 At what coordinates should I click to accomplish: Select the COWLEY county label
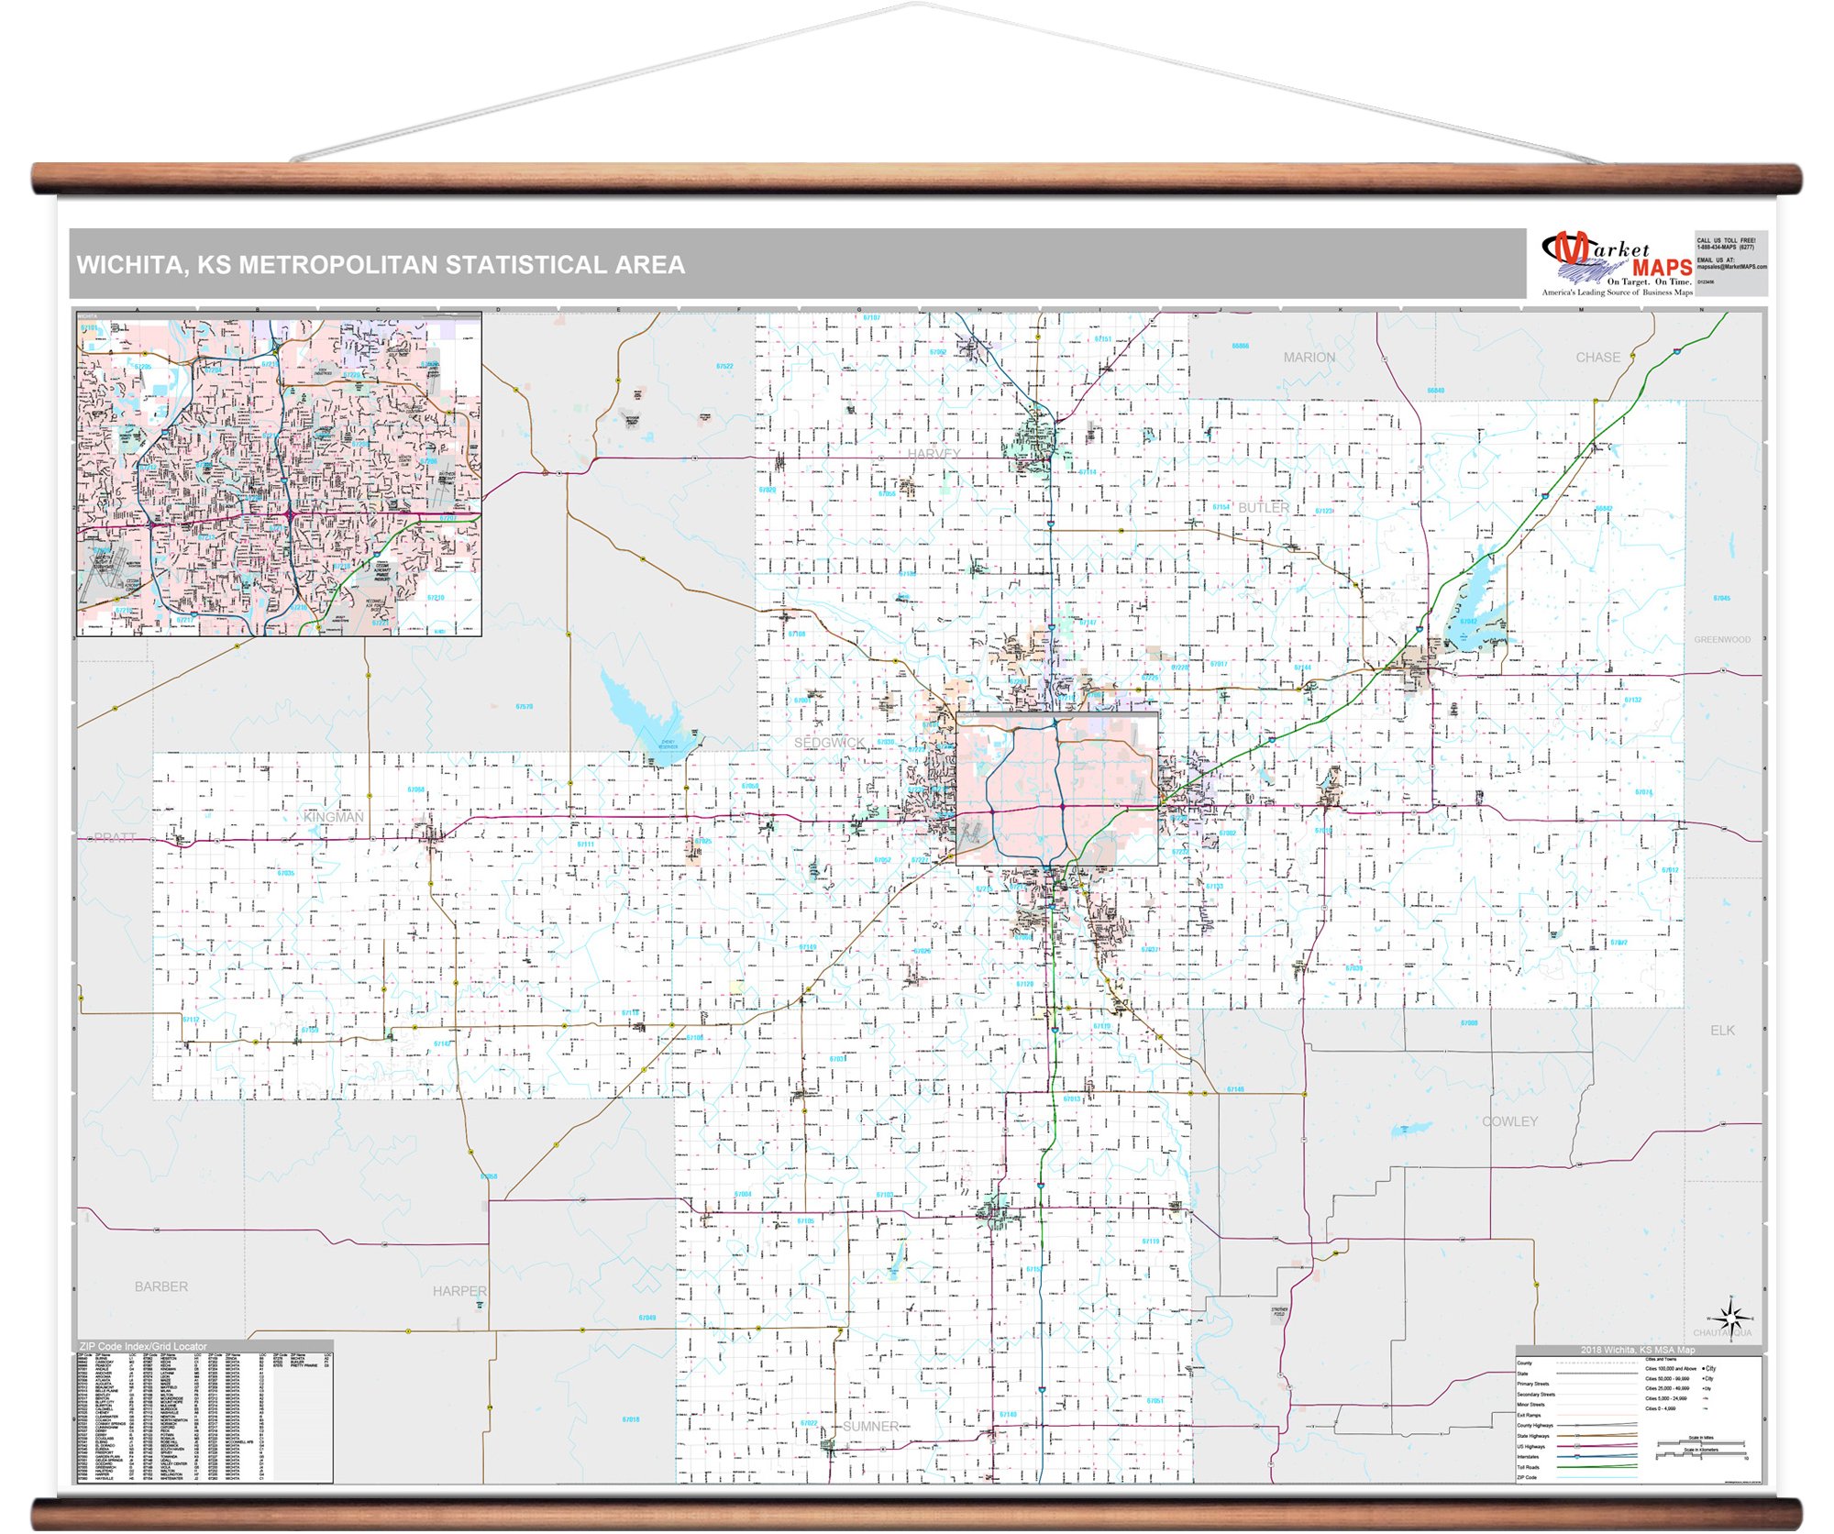click(x=1510, y=1122)
